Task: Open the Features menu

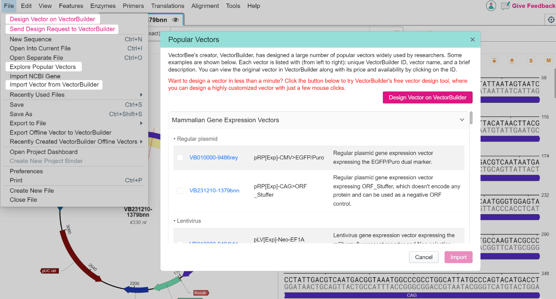Action: point(71,6)
